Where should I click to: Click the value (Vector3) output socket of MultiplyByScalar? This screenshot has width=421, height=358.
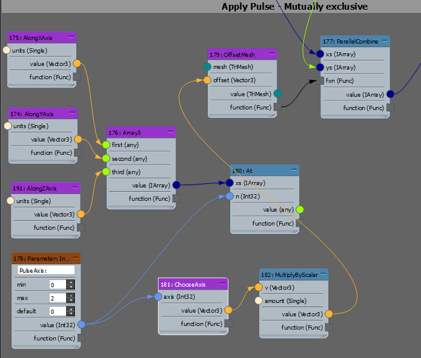pos(329,314)
